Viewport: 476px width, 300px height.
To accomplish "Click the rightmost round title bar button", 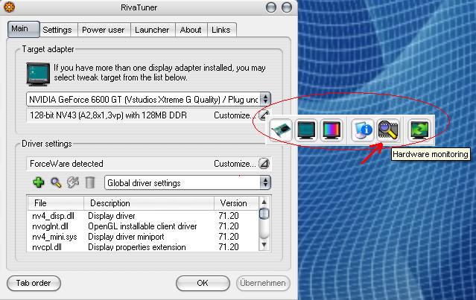I will pos(287,7).
